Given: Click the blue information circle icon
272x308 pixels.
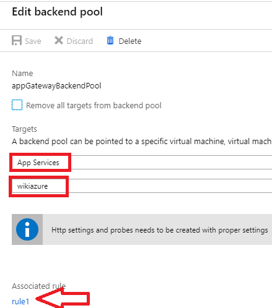Looking at the screenshot, I should 27,229.
